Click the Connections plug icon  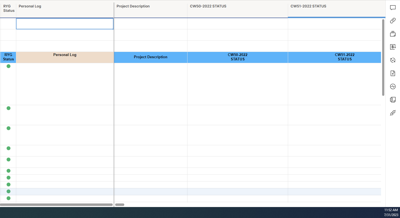click(x=393, y=113)
